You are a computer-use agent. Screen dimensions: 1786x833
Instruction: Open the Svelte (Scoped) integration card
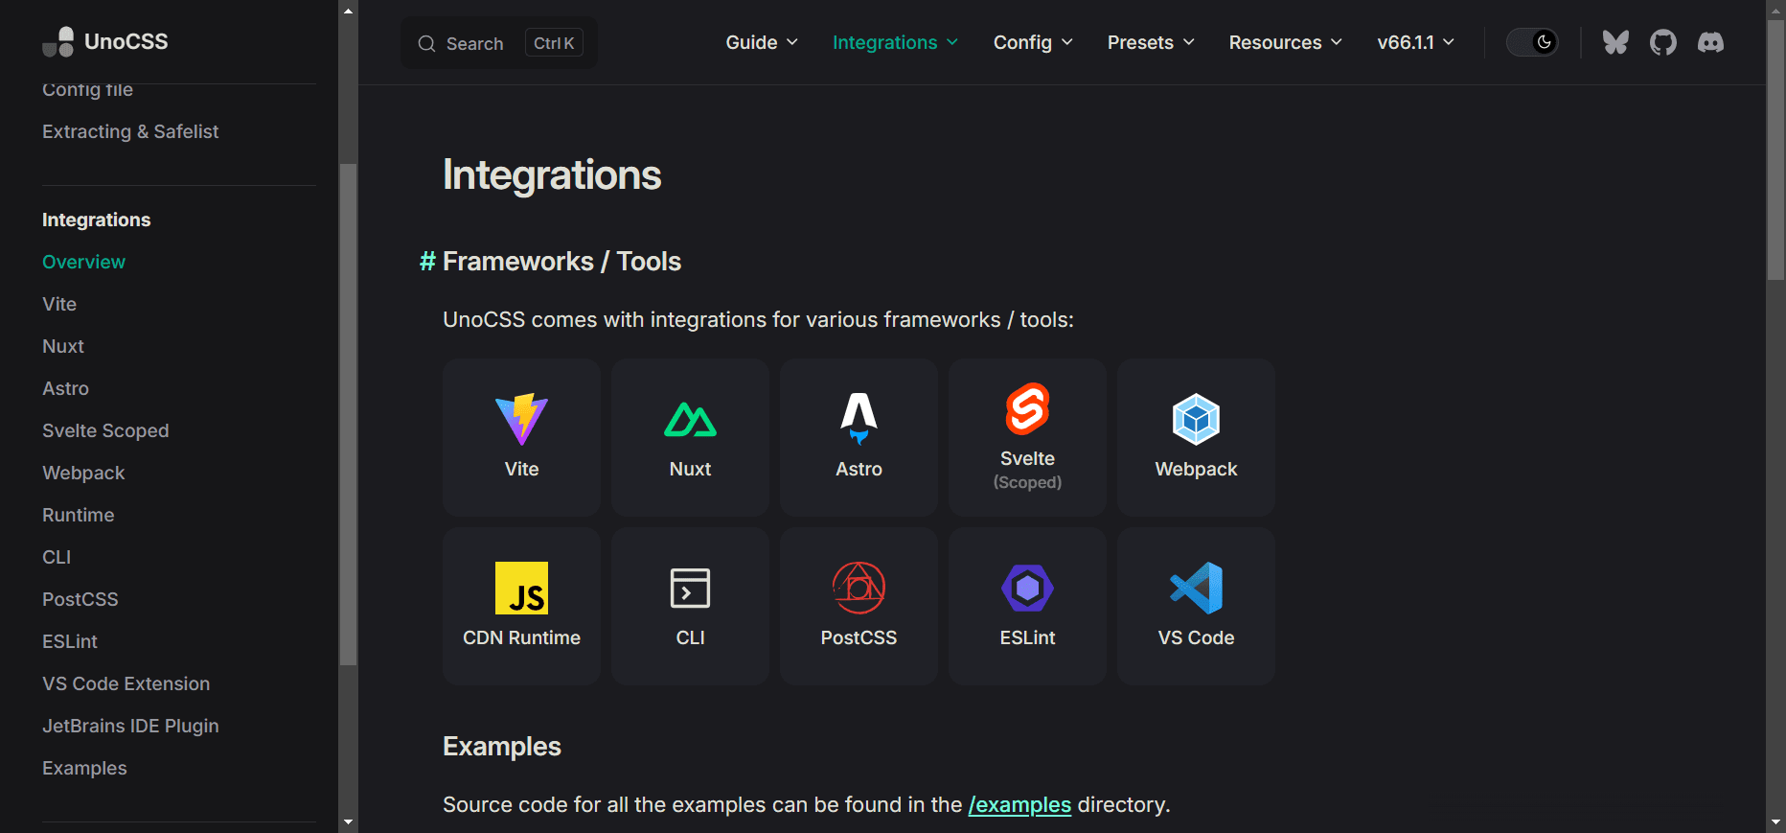[1027, 437]
